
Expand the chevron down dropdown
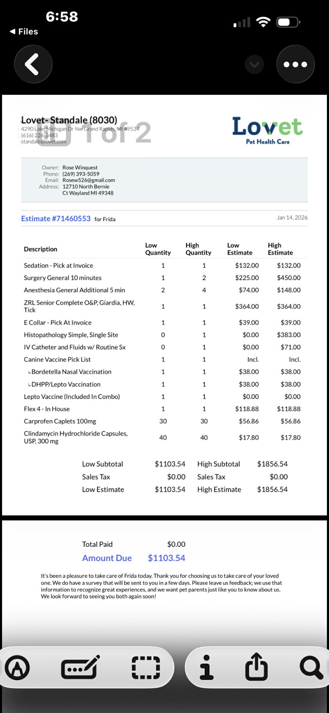(x=254, y=64)
